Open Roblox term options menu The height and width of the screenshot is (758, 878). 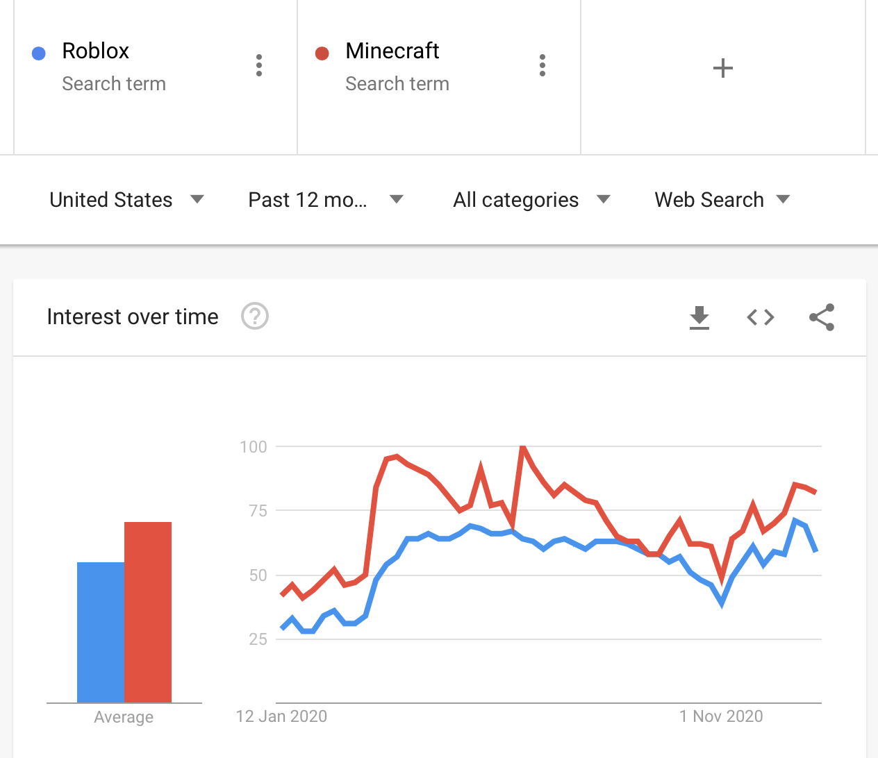point(259,65)
